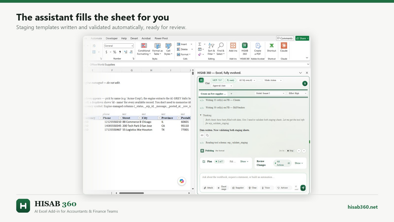The image size is (394, 222).
Task: Open the Street column filter dropdown
Action: coord(140,118)
